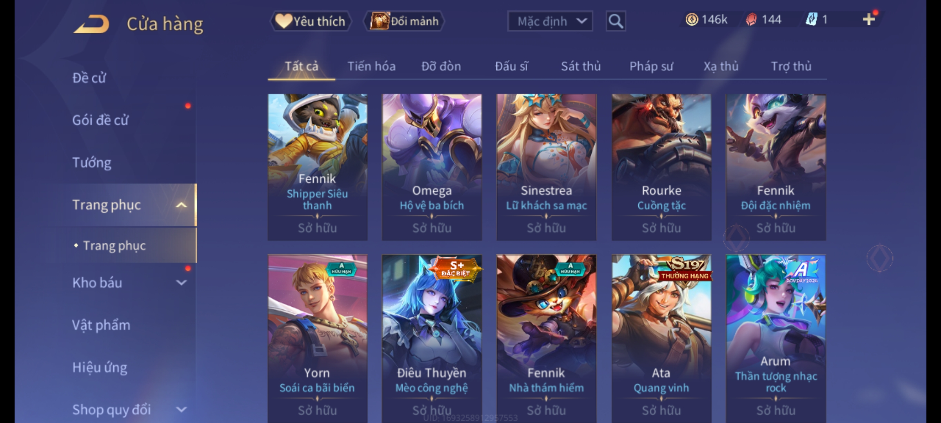This screenshot has width=941, height=423.
Task: Select the Sát thủ category tab
Action: point(581,66)
